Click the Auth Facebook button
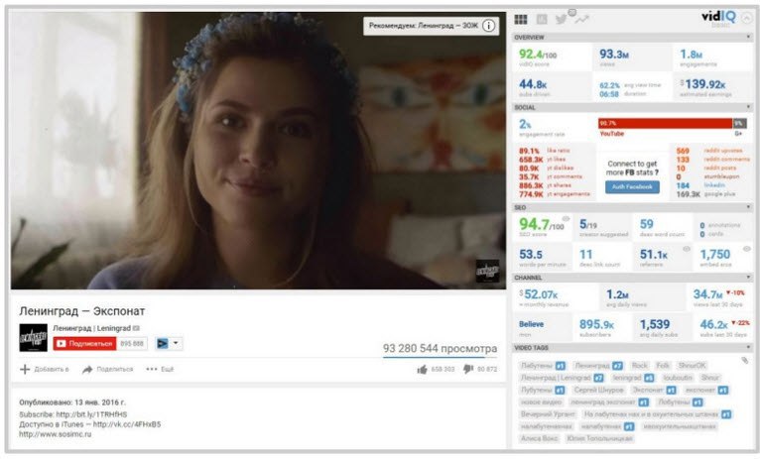 [x=632, y=187]
